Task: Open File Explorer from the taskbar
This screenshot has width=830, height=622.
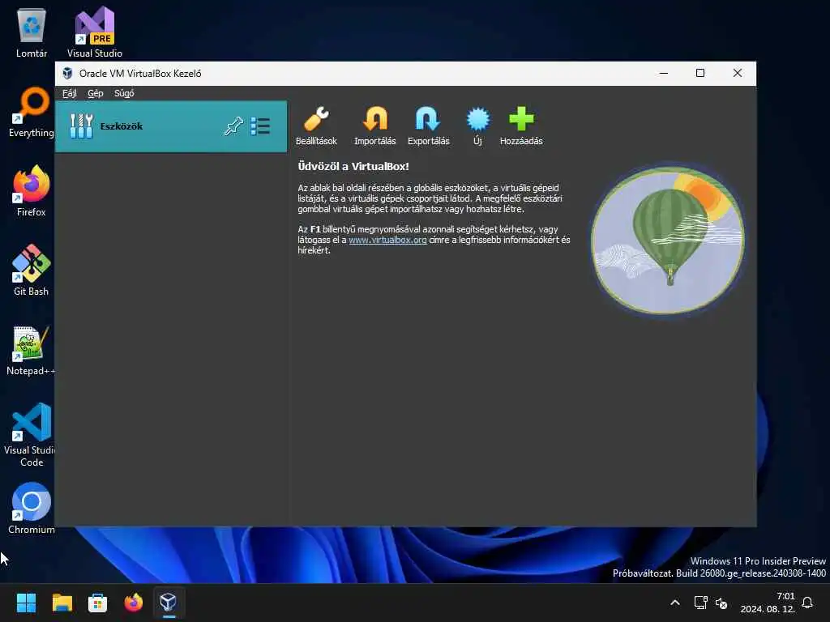Action: point(62,603)
